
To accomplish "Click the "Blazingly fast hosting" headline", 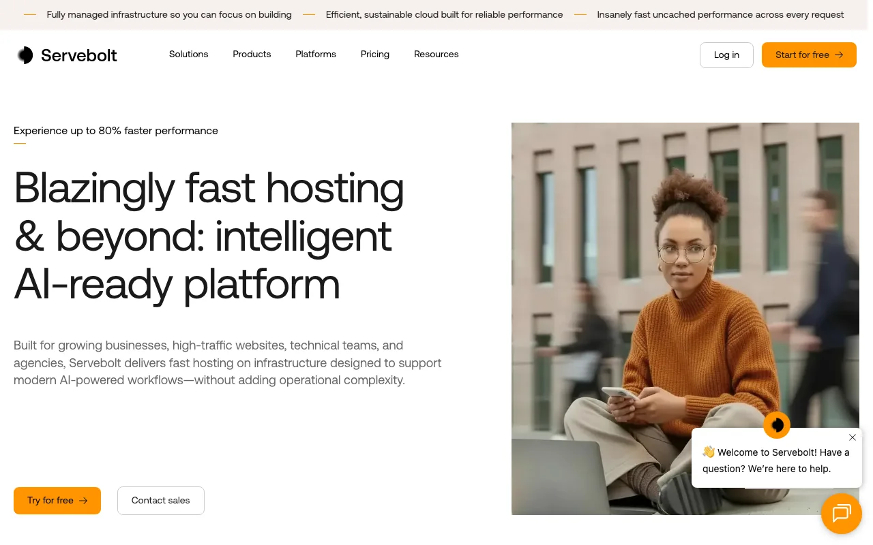I will [x=209, y=236].
